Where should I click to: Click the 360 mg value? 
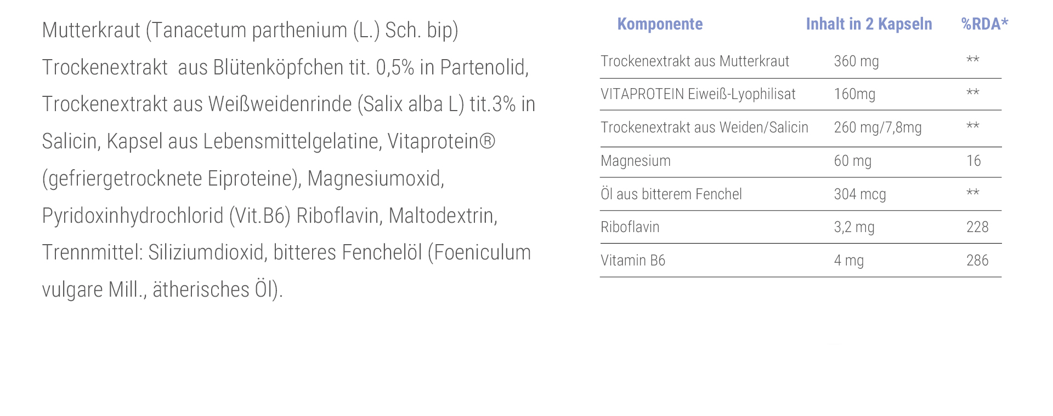point(856,61)
